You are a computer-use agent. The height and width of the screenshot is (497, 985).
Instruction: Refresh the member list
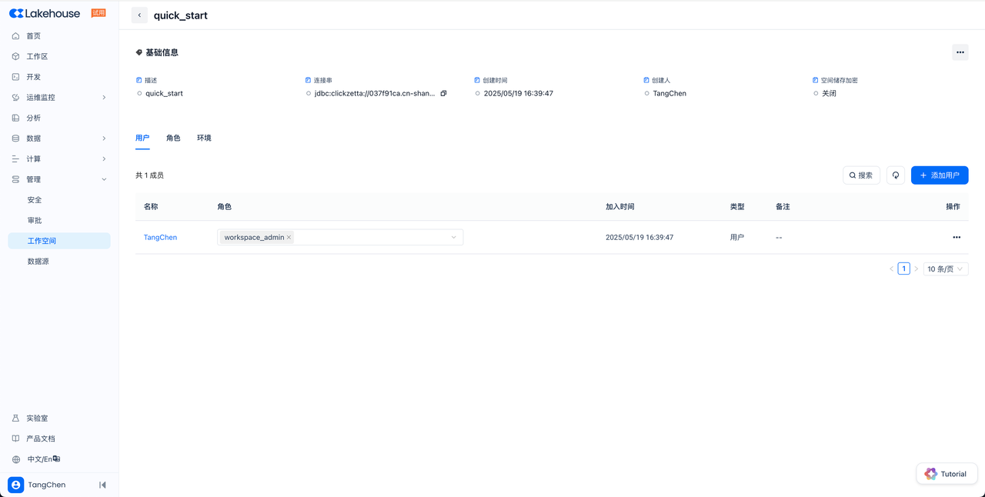pyautogui.click(x=896, y=175)
